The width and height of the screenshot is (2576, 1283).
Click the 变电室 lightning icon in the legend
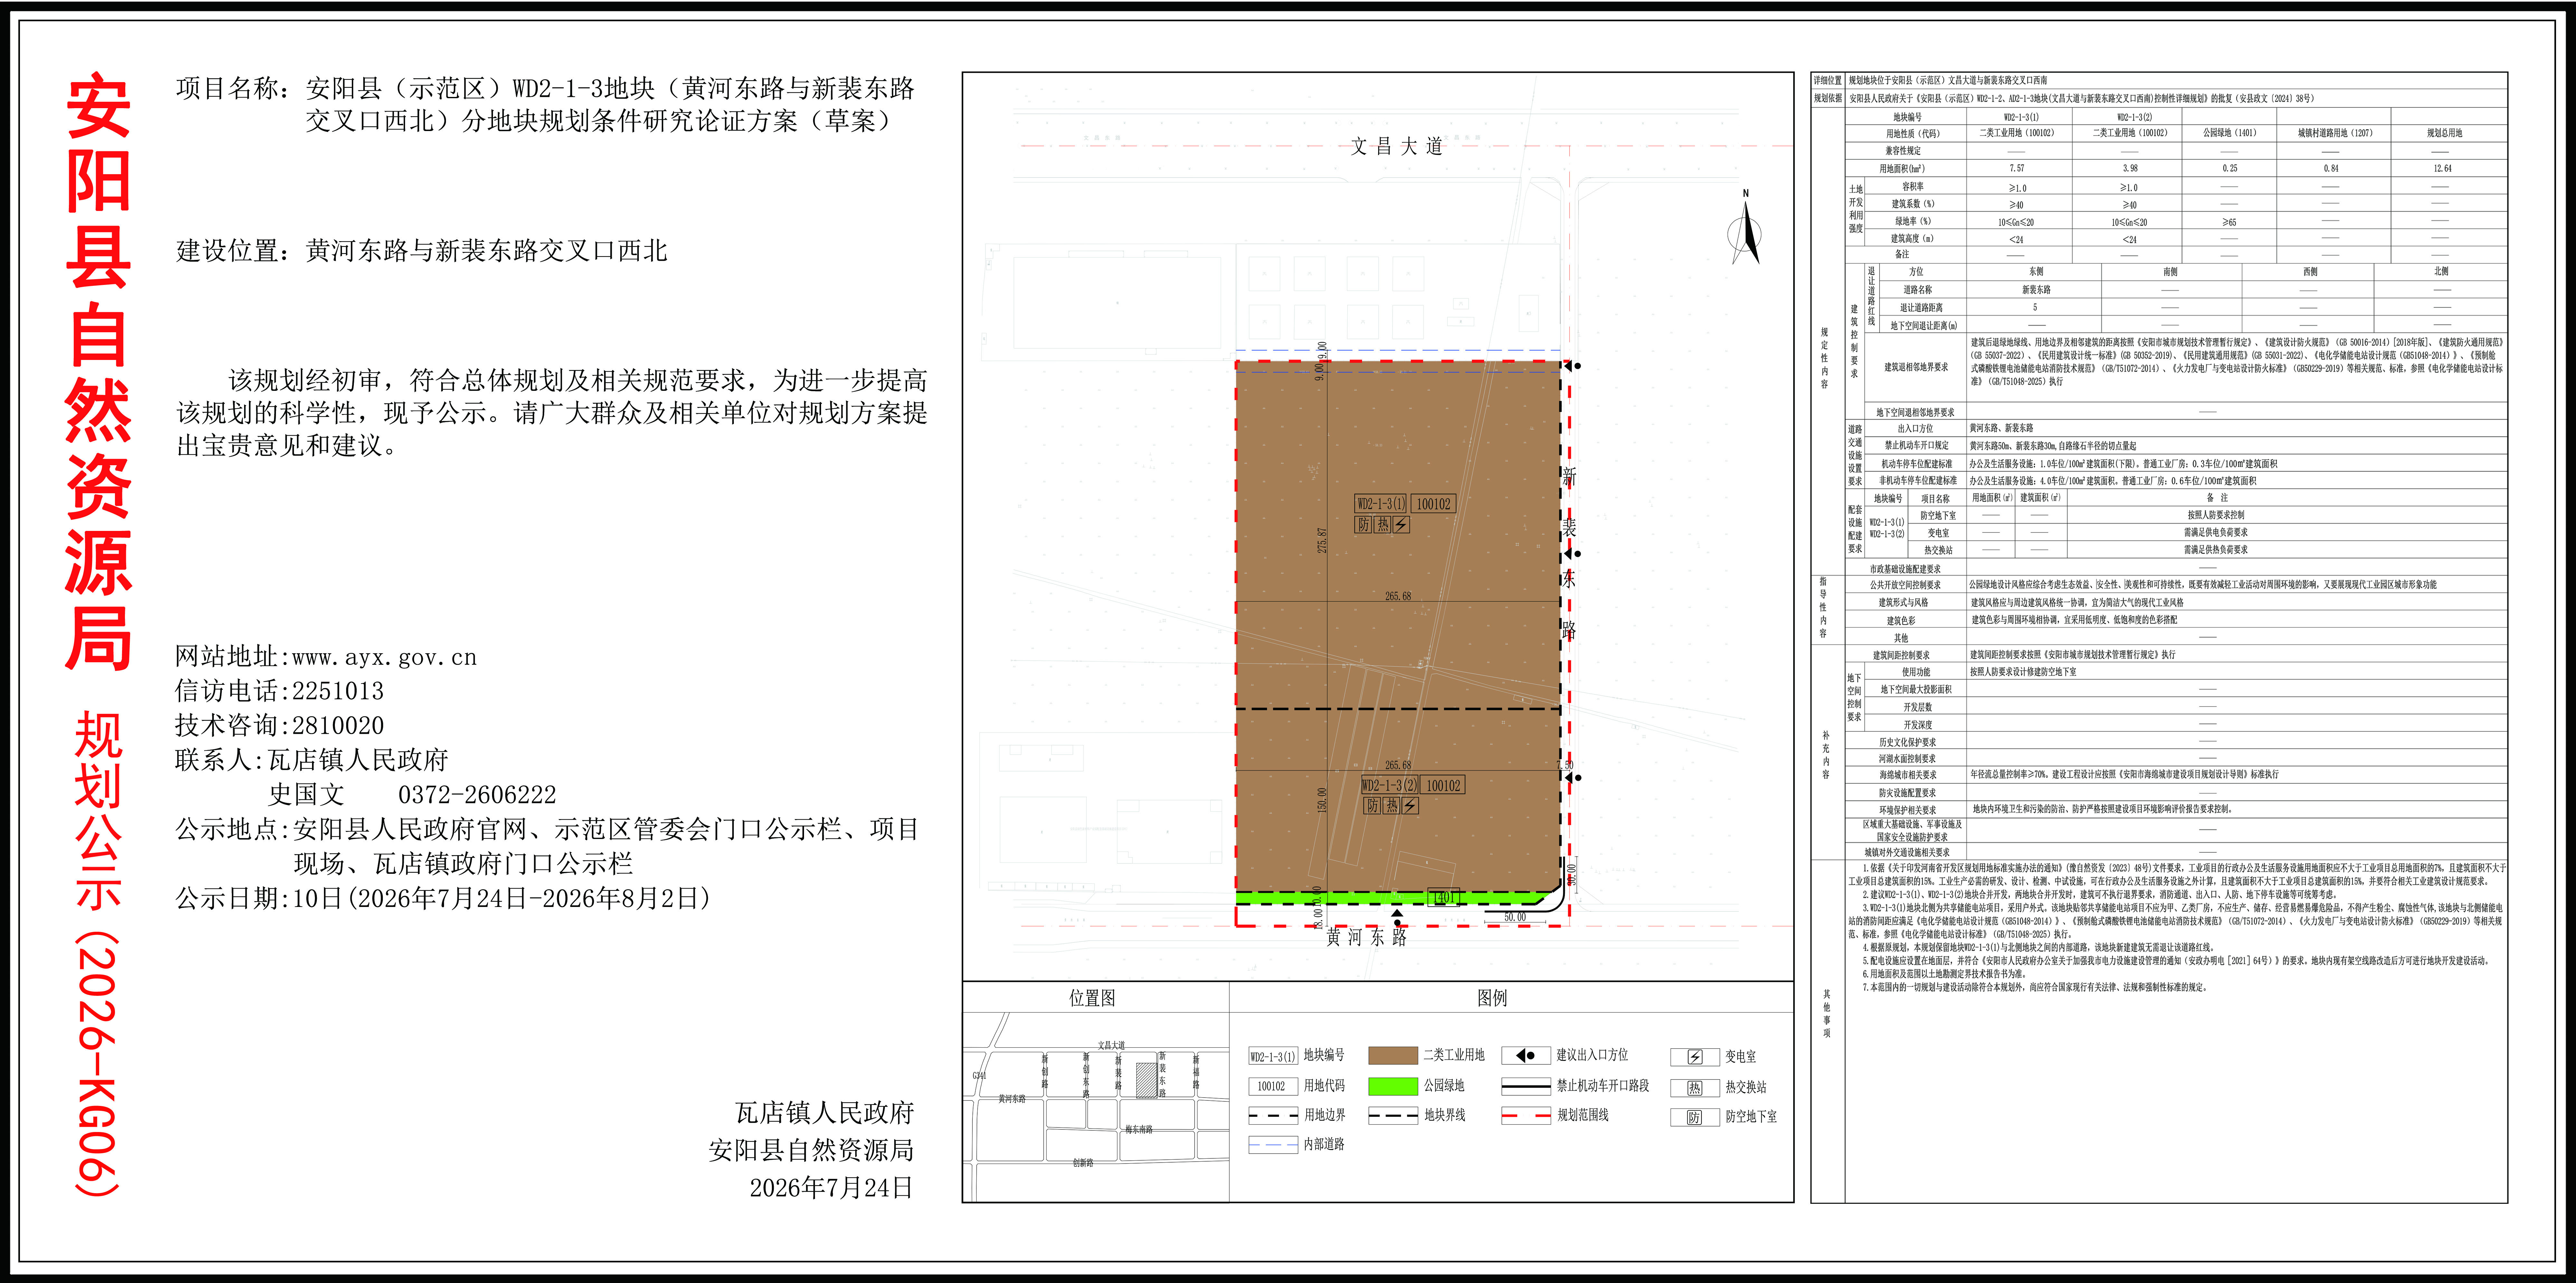coord(1695,1057)
